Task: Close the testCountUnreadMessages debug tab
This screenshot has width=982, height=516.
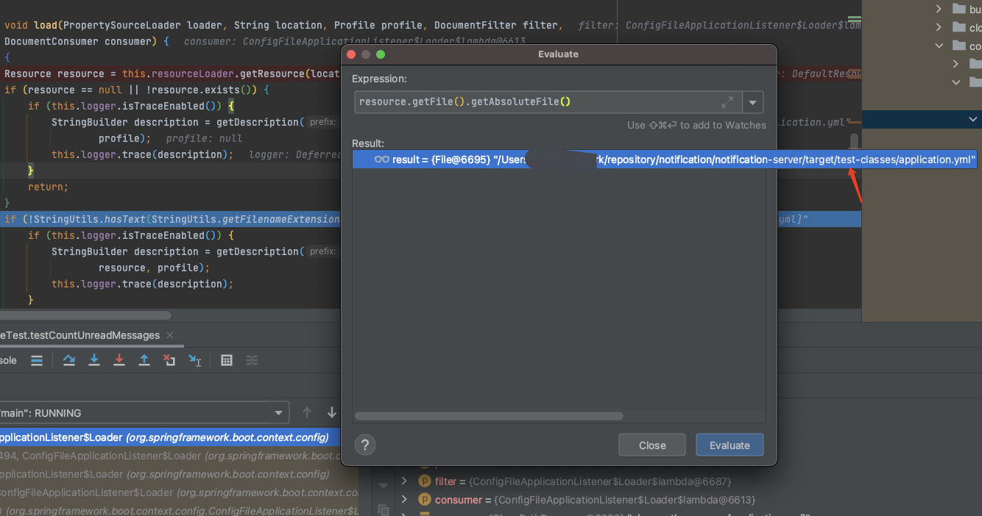Action: 170,335
